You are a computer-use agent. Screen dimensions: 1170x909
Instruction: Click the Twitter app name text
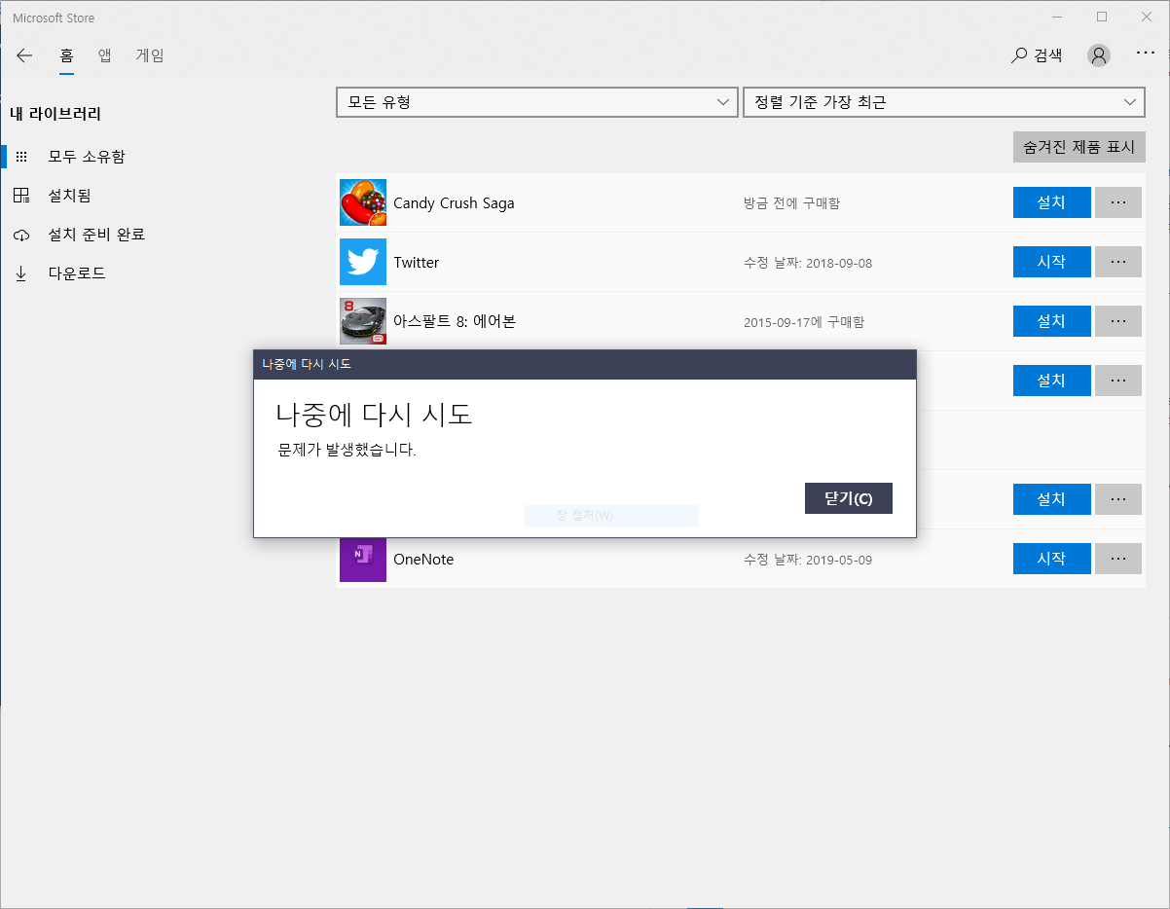click(x=417, y=263)
